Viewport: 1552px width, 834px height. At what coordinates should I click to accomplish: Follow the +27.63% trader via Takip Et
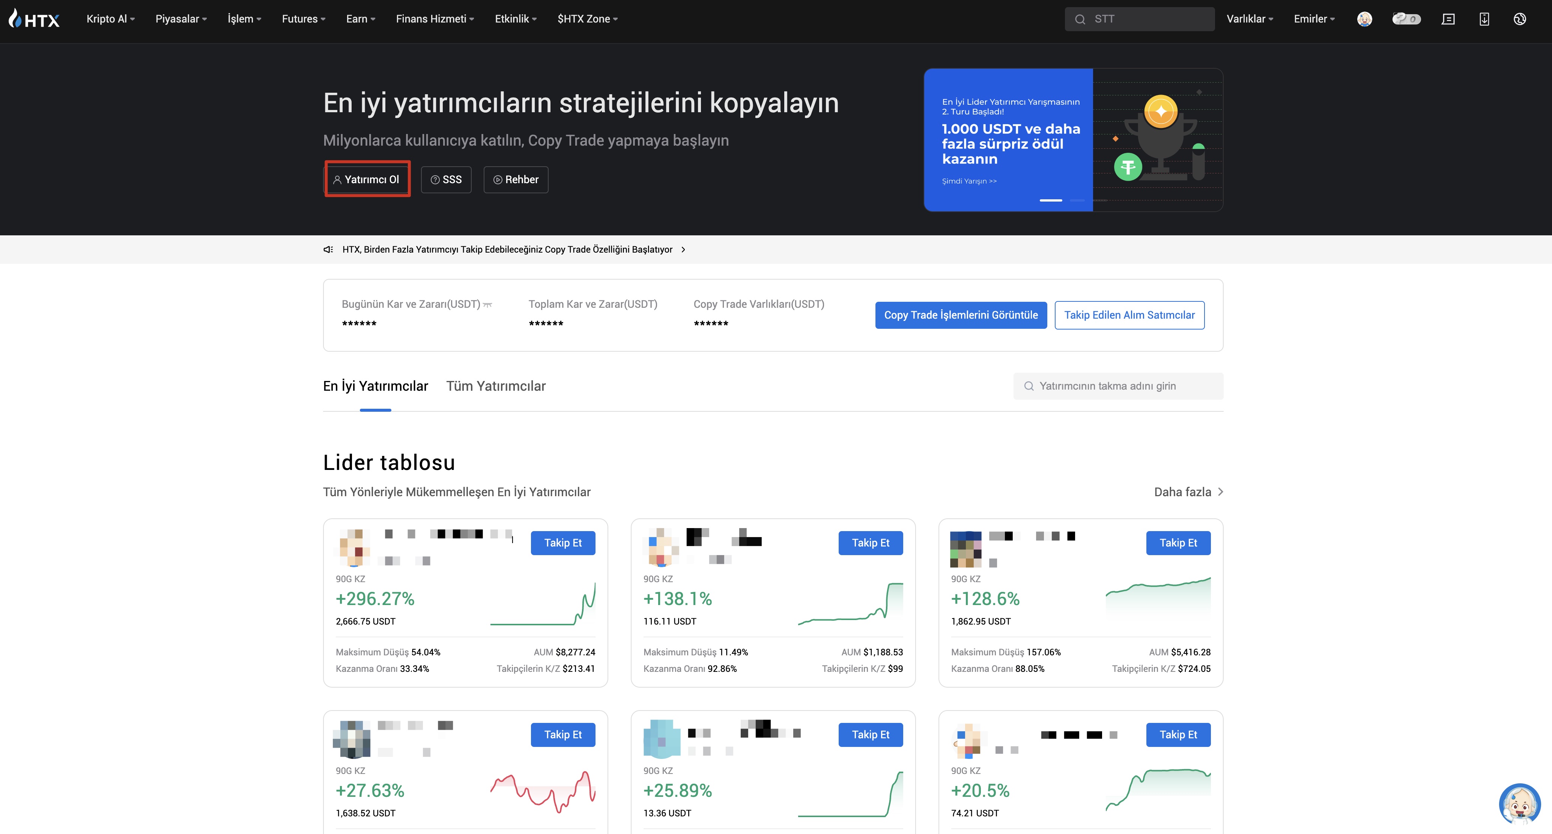(x=563, y=735)
